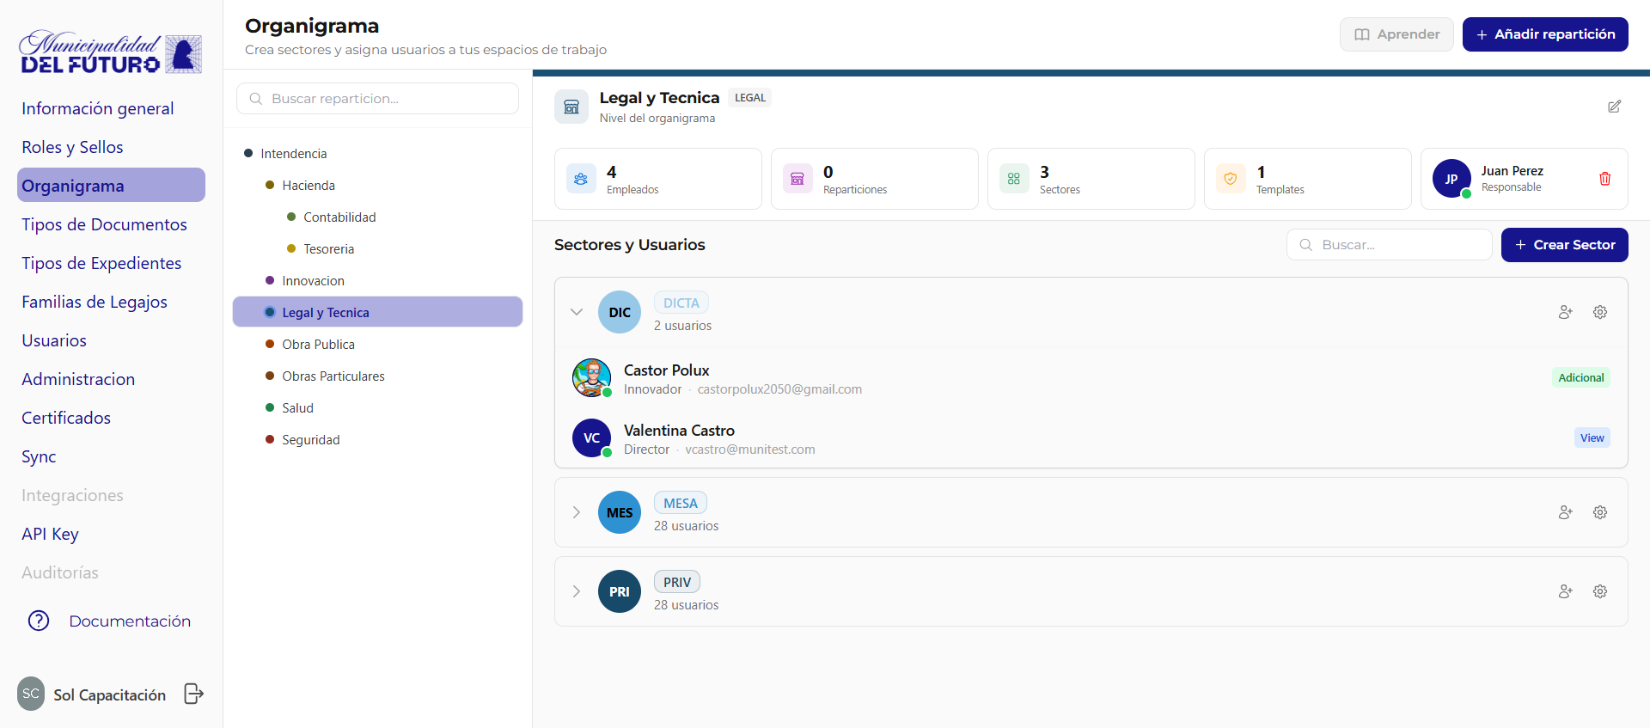
Task: Open Tipos de Documentos in sidebar
Action: coord(104,224)
